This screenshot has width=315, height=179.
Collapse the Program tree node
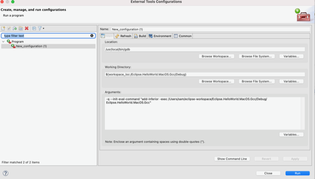click(3, 42)
